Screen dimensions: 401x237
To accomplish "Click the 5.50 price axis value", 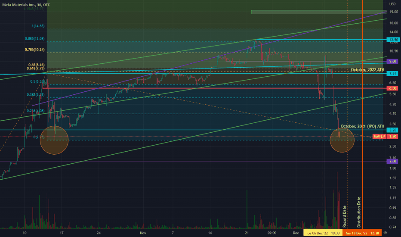I will click(x=392, y=94).
